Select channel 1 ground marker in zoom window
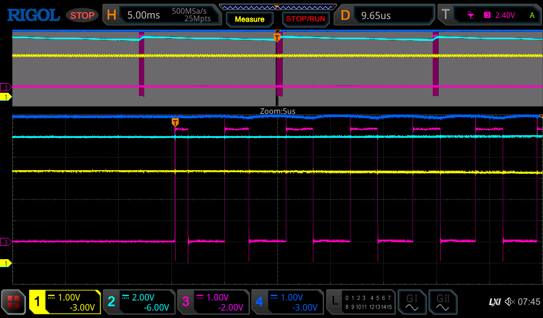Viewport: 543px width, 318px height. click(x=5, y=263)
